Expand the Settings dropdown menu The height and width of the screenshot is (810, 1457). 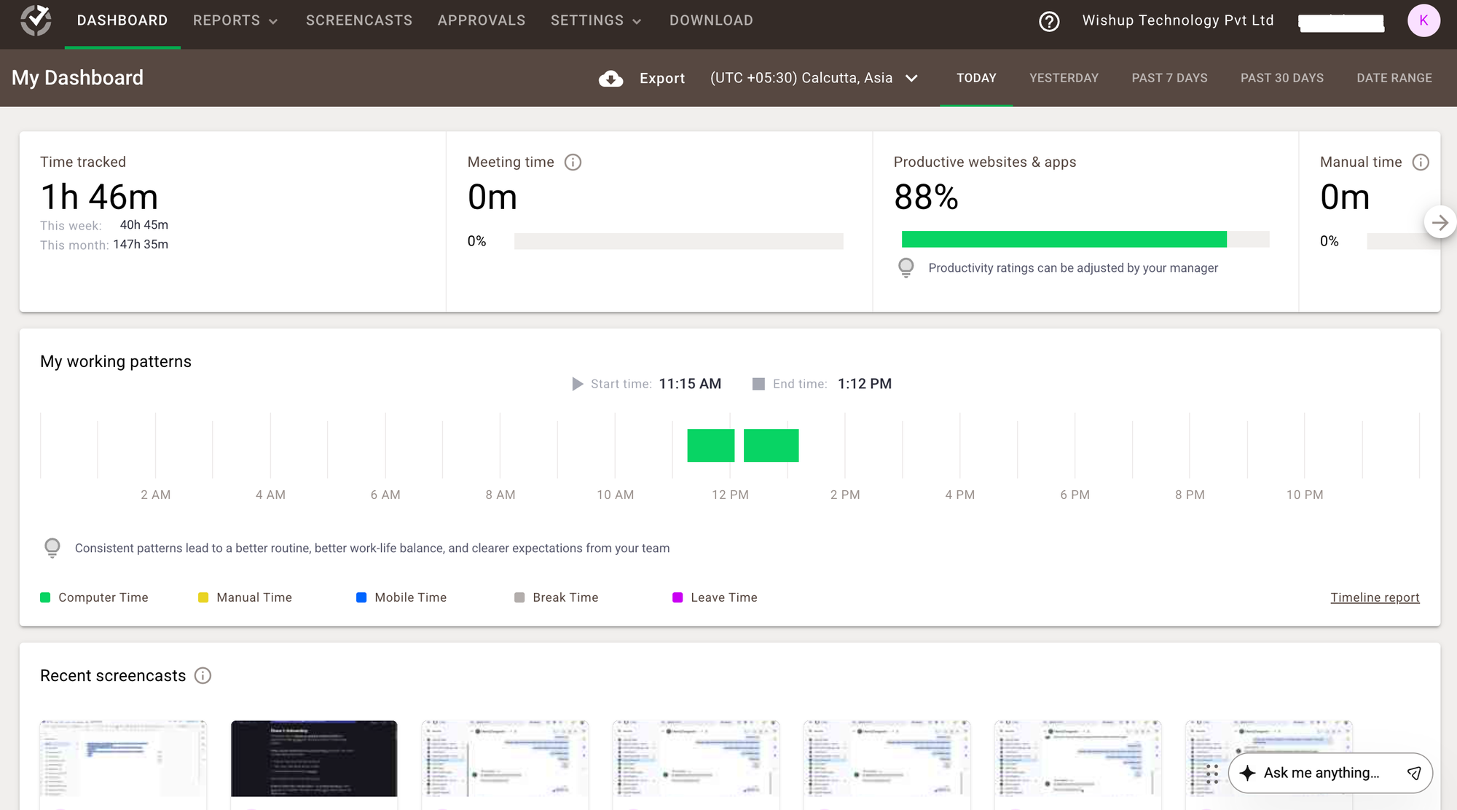pyautogui.click(x=595, y=20)
